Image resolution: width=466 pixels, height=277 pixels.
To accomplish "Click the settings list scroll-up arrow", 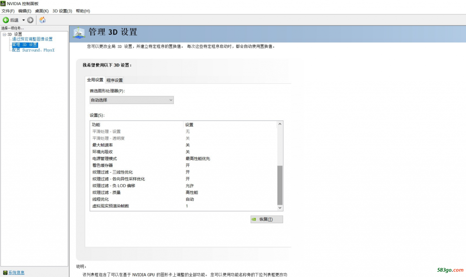I will click(x=280, y=124).
